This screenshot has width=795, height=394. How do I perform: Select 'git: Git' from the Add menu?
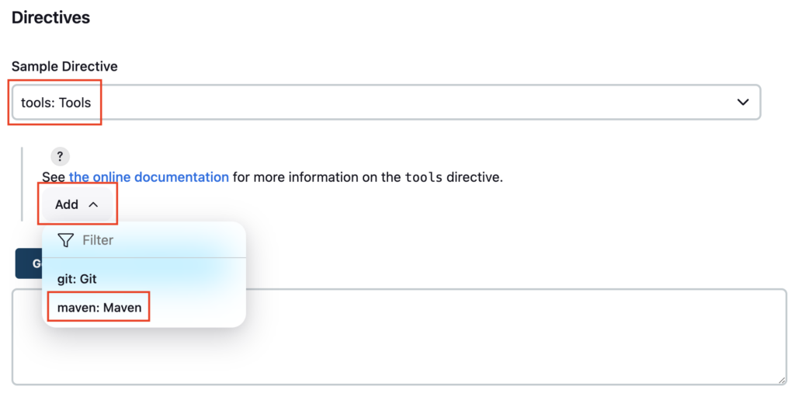77,279
